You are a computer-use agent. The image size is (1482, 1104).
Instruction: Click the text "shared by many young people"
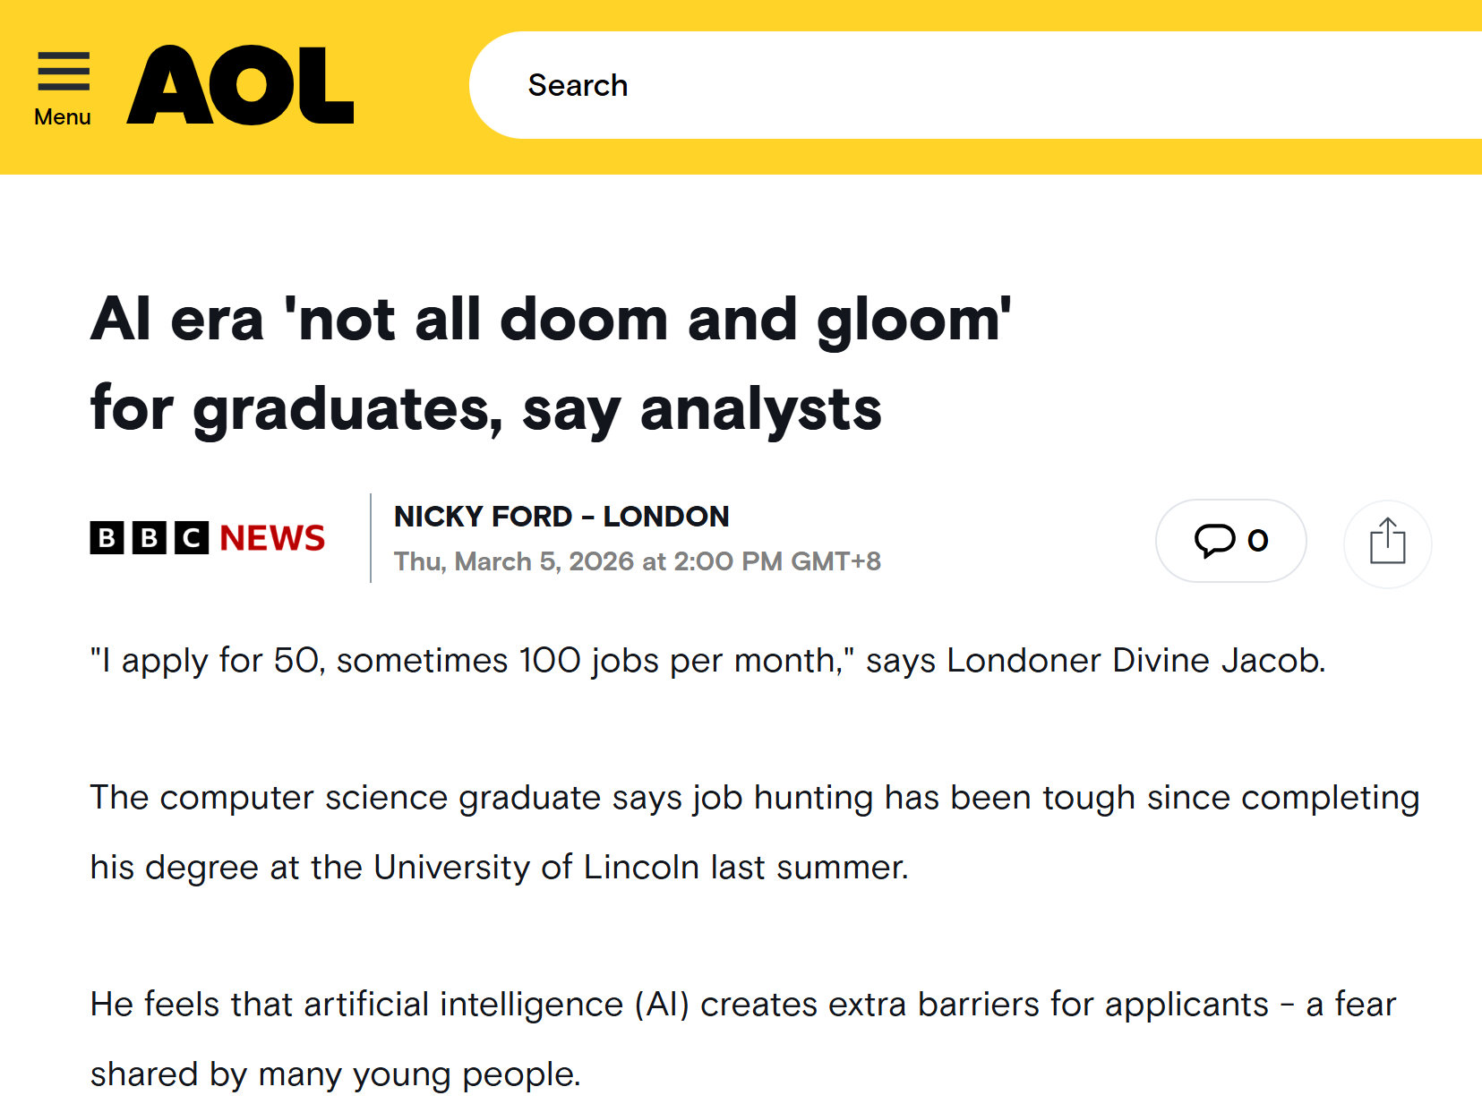click(334, 1074)
